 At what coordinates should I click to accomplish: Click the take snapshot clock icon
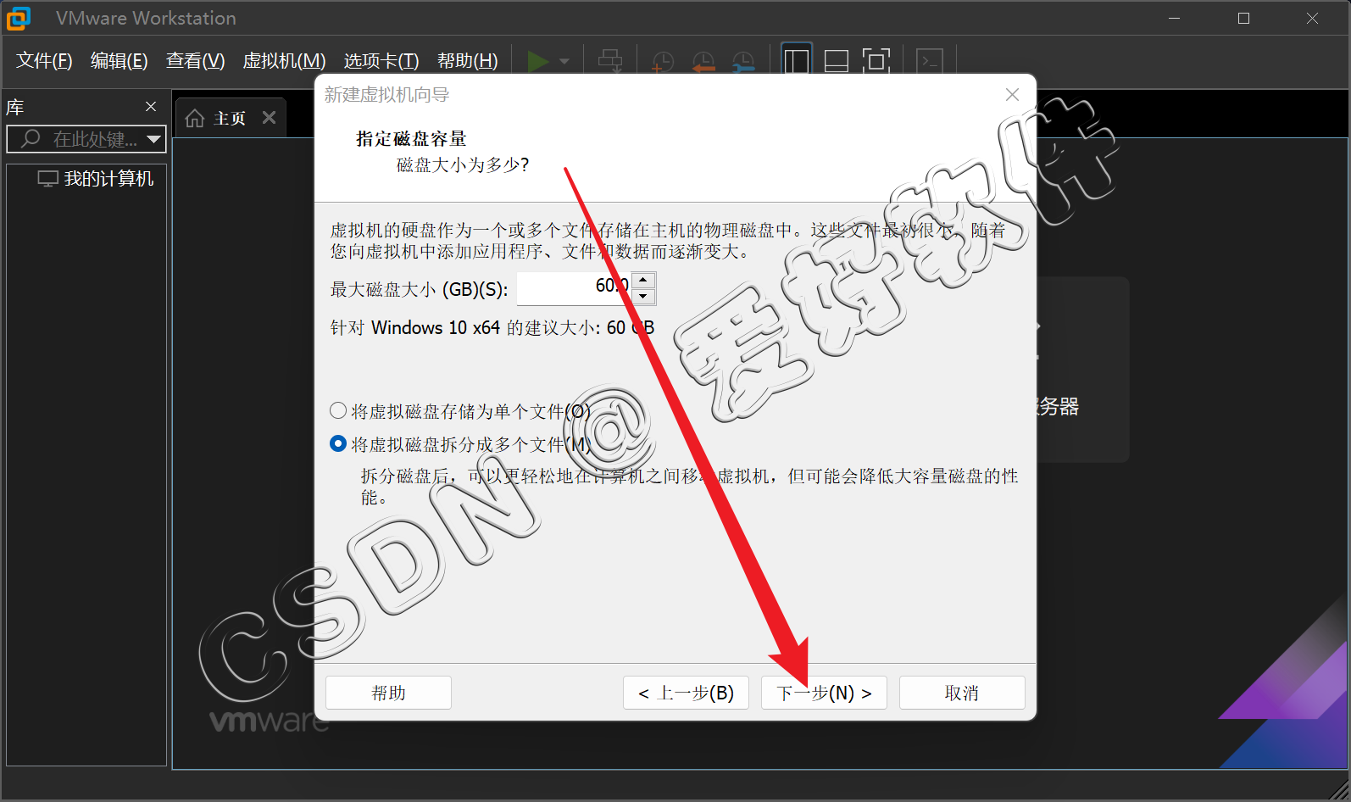click(x=662, y=61)
